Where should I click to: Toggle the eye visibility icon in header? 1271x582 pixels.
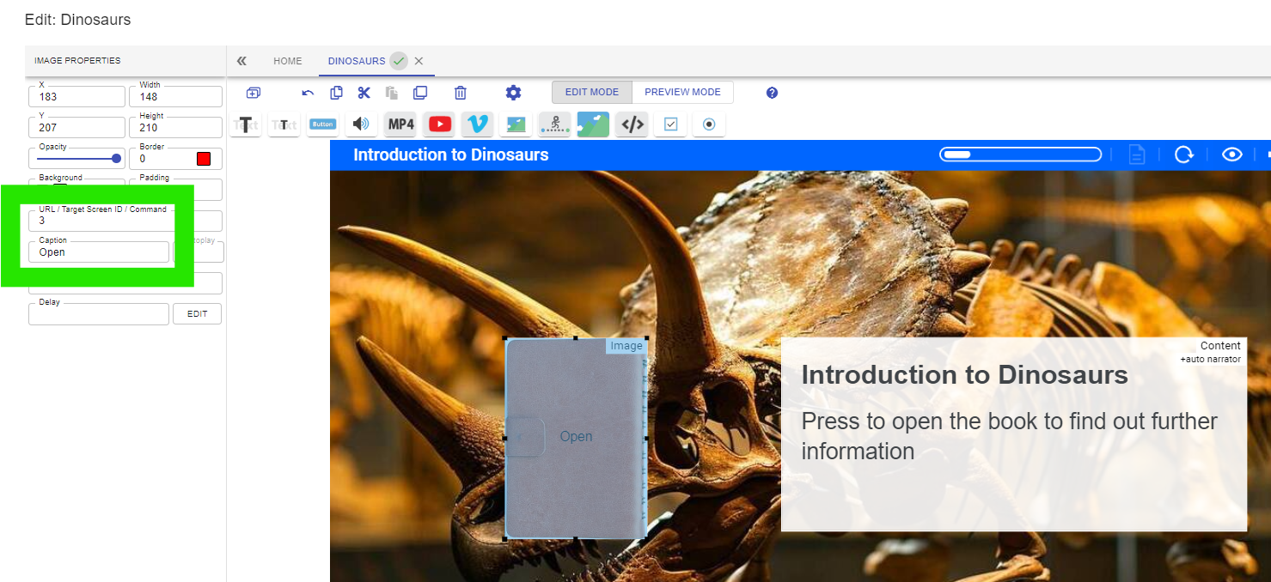pyautogui.click(x=1232, y=155)
